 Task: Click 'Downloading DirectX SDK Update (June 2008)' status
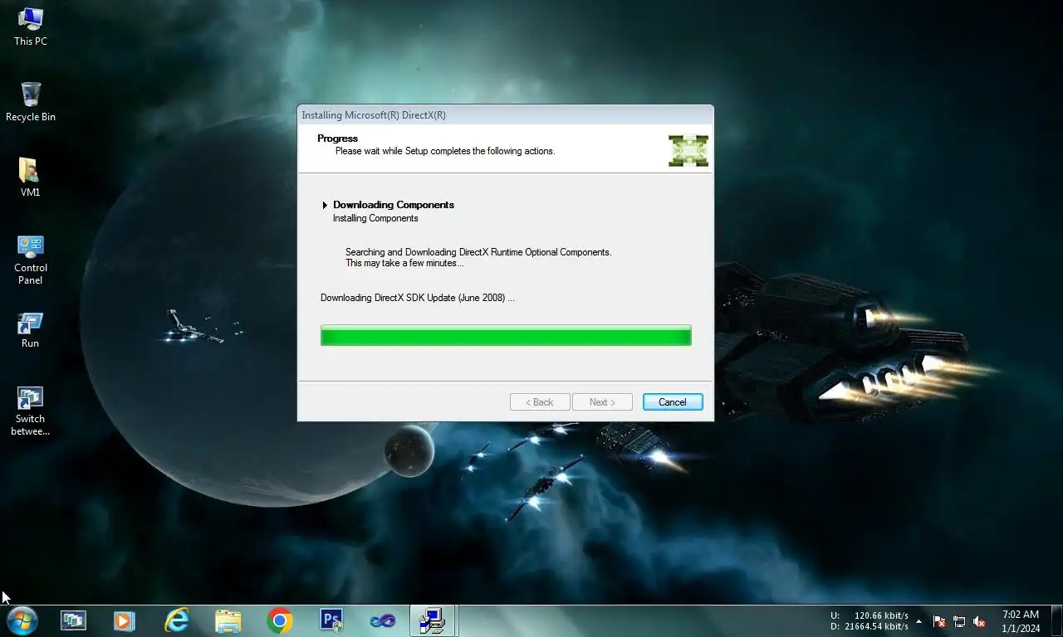tap(418, 298)
